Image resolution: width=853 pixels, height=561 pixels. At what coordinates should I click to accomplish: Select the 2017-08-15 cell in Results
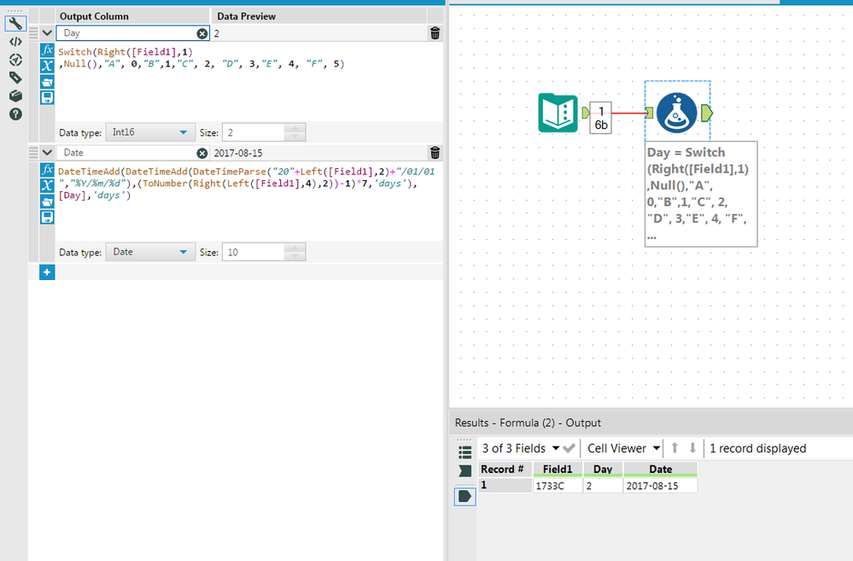(660, 485)
